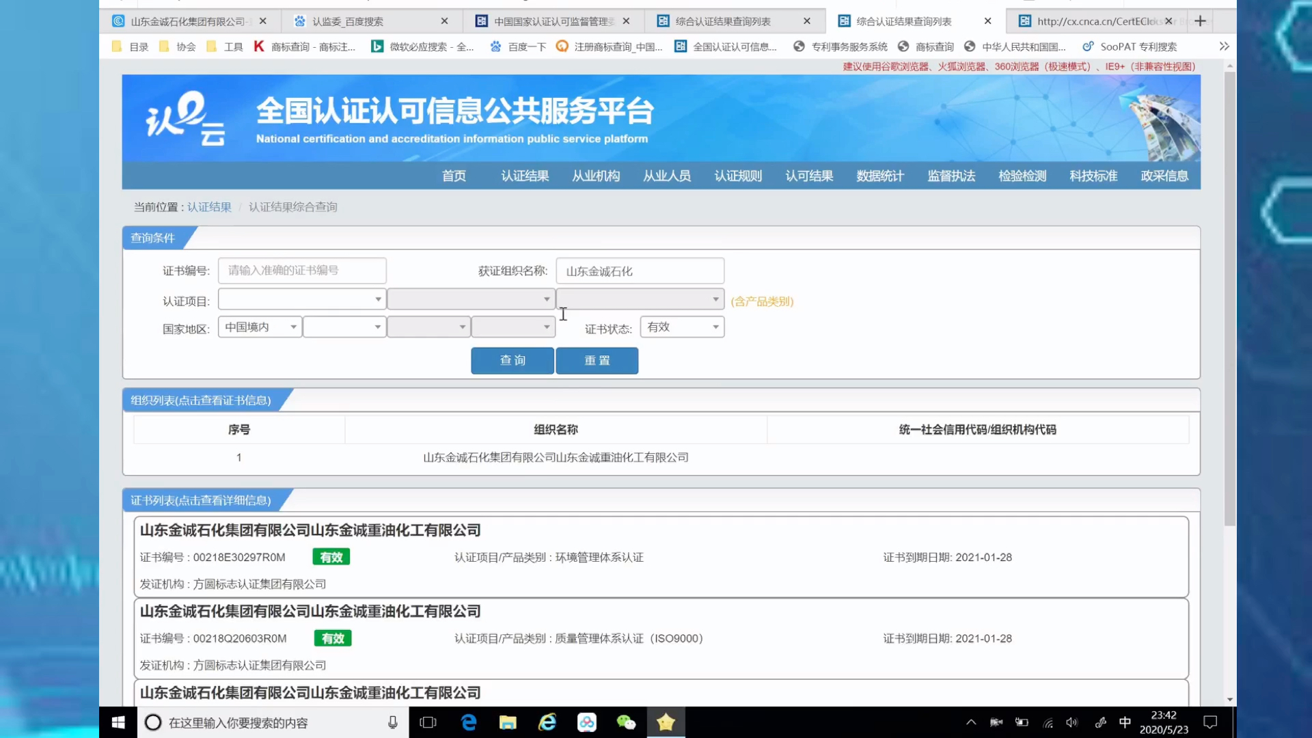Open the 认证结果 navigation item
Screen dimensions: 1312x738
click(x=525, y=176)
